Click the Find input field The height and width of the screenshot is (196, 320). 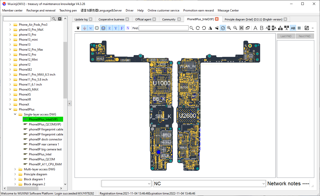(164, 28)
